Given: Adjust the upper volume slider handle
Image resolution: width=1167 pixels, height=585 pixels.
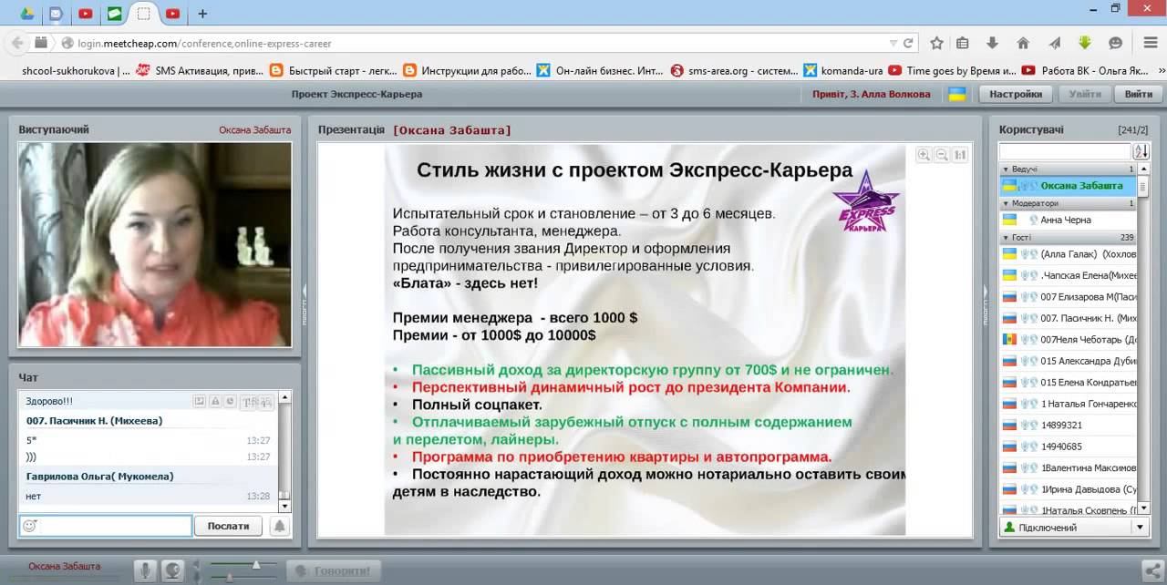Looking at the screenshot, I should click(x=256, y=565).
